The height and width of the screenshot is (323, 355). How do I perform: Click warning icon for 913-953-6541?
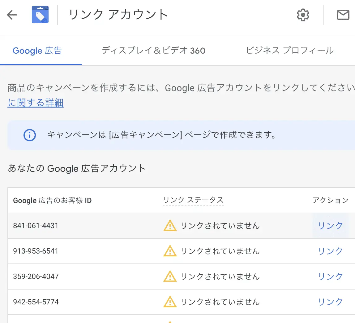(x=170, y=251)
